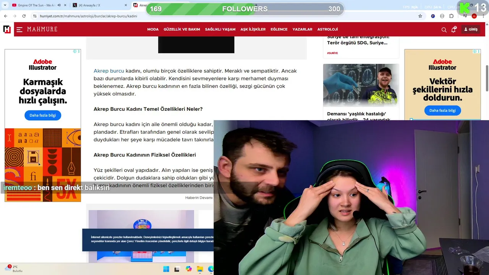Viewport: 489px width, 275px height.
Task: Open Demansı 'yaşlılık hastalığı' news headline
Action: (x=359, y=116)
